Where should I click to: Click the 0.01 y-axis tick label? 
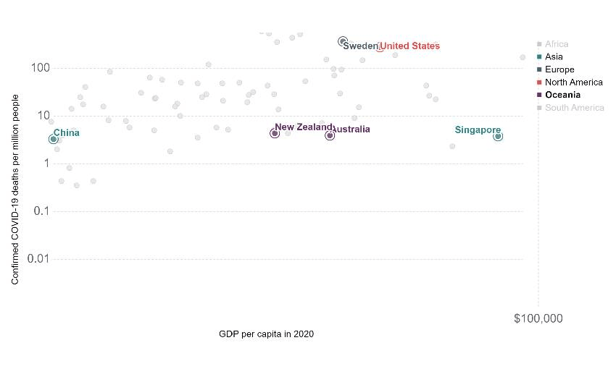[x=35, y=259]
